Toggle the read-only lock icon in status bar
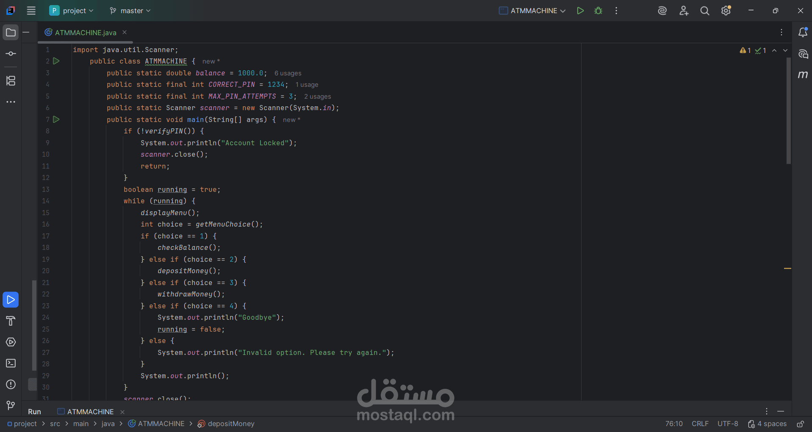812x432 pixels. [x=800, y=424]
